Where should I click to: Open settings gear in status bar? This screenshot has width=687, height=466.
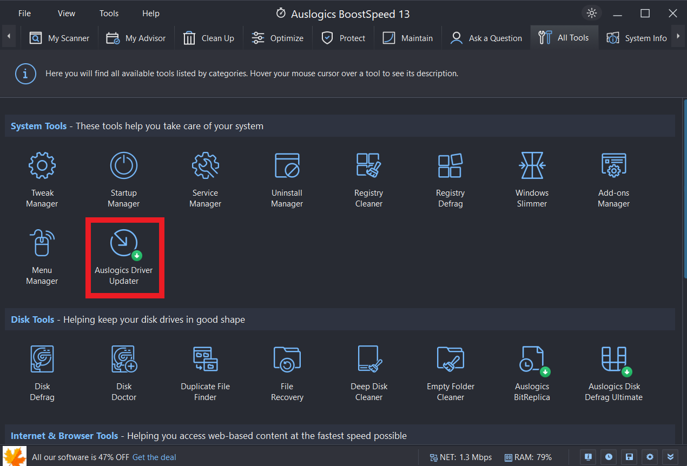[x=650, y=457]
